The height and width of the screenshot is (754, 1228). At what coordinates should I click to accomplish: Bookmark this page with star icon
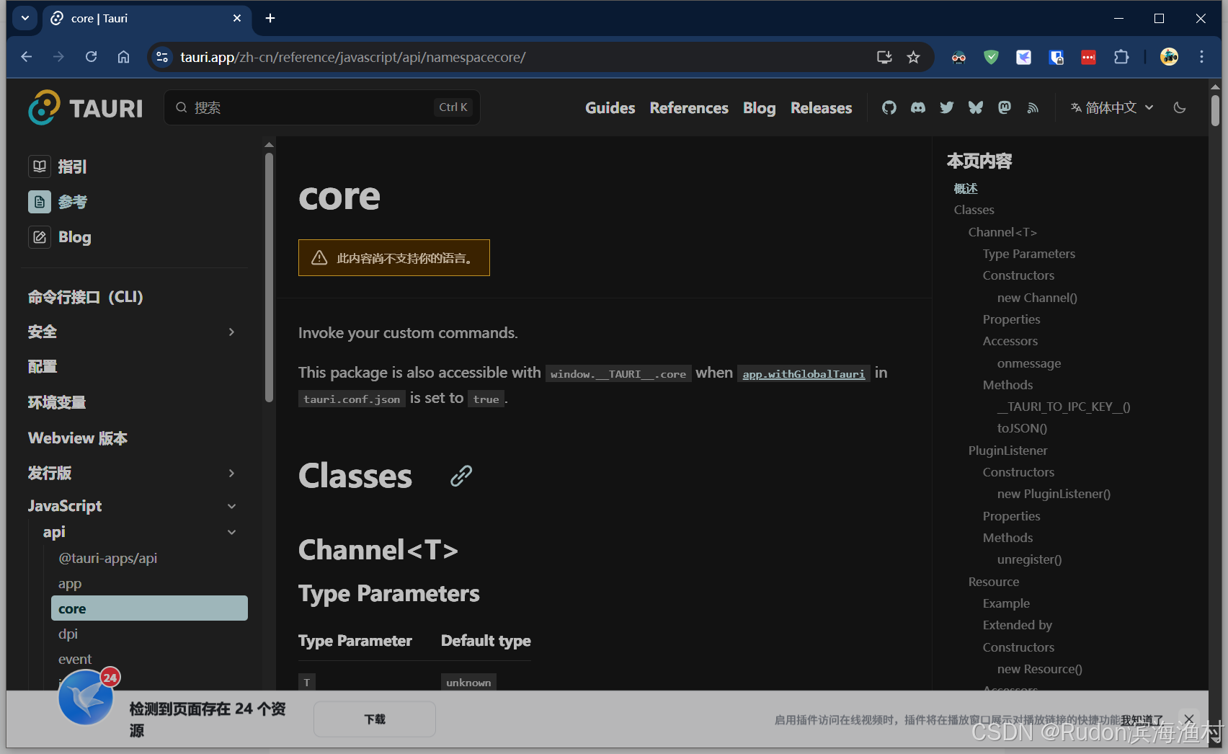point(913,57)
